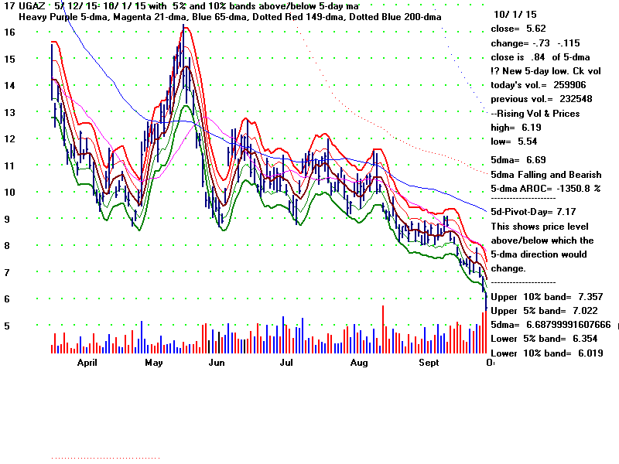Click the date label '10/ 1/ 15'
619x464 pixels.
(515, 15)
